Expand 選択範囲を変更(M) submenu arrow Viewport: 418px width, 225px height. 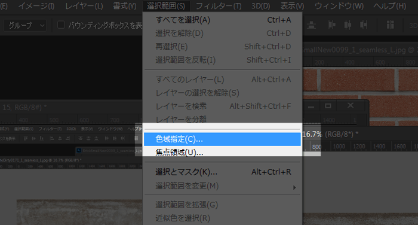(x=294, y=187)
